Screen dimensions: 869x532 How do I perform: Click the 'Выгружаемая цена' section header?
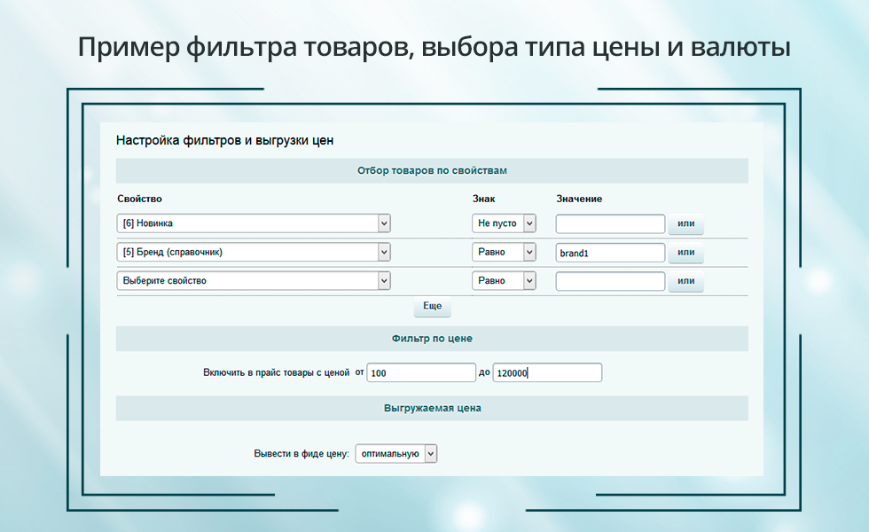(432, 409)
